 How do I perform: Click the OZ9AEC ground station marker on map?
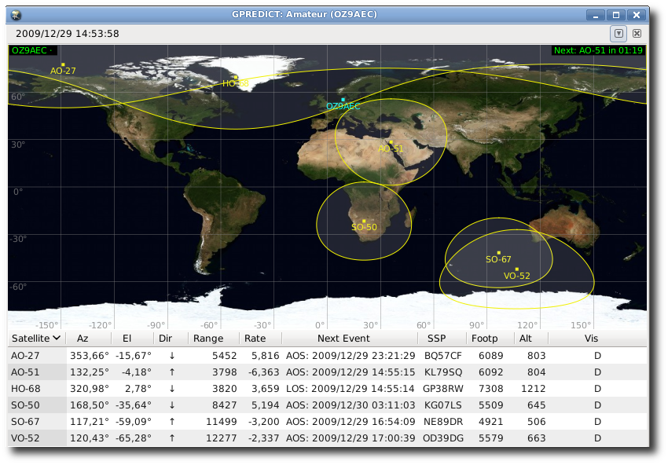343,100
